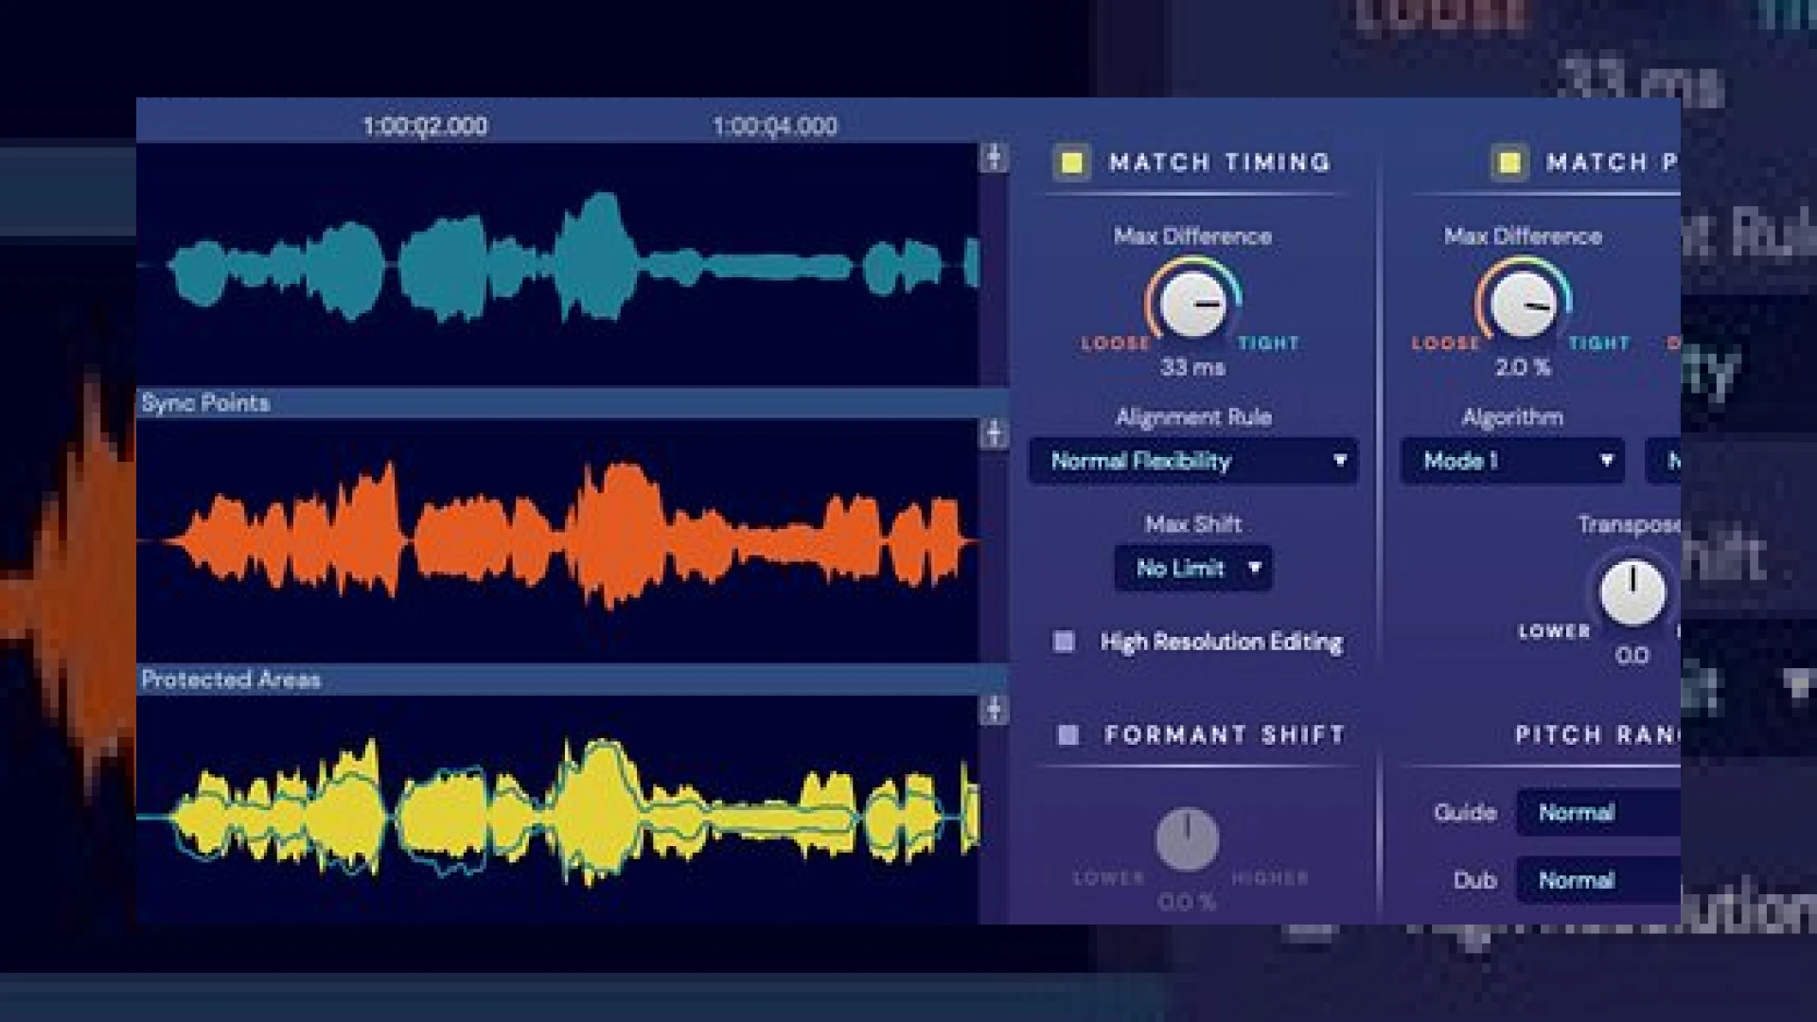Click the TIGHT label under Match Timing
The height and width of the screenshot is (1022, 1817).
pos(1268,344)
